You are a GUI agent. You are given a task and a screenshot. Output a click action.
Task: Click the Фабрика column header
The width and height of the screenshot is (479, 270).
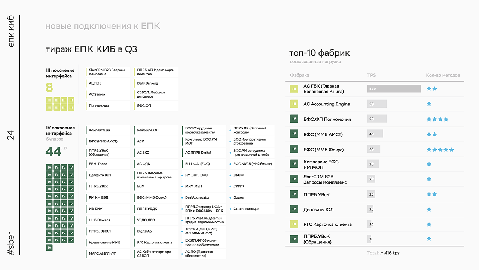[x=299, y=75]
